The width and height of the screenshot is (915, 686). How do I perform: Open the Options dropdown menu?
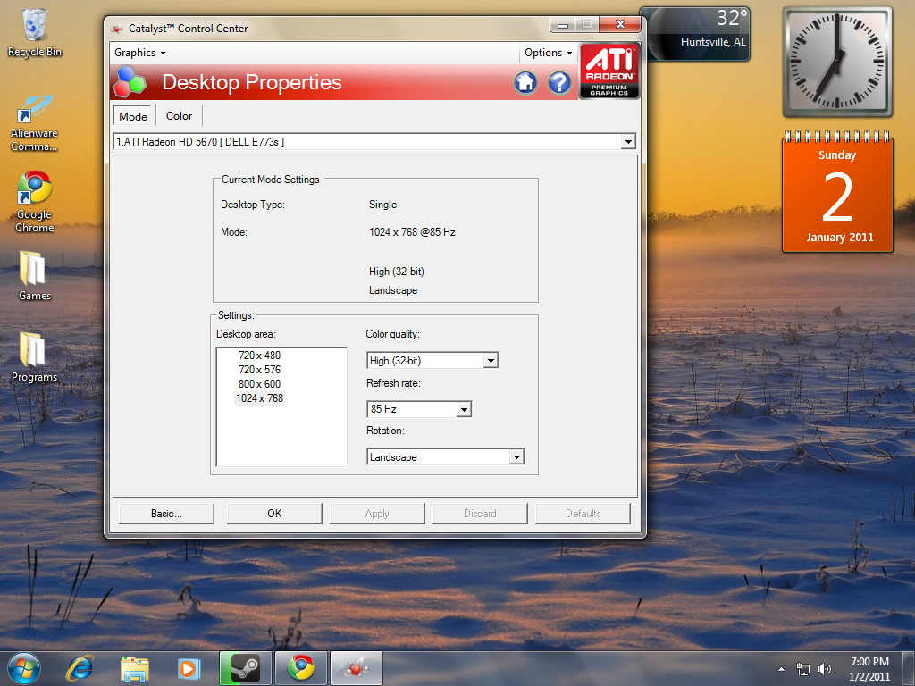tap(548, 53)
